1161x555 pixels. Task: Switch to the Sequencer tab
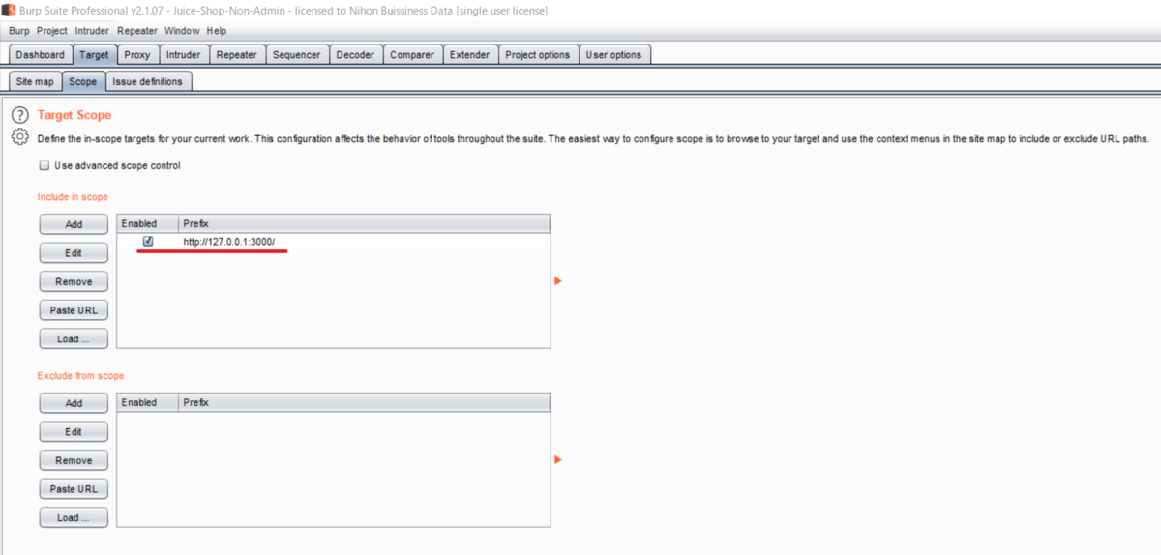(297, 55)
